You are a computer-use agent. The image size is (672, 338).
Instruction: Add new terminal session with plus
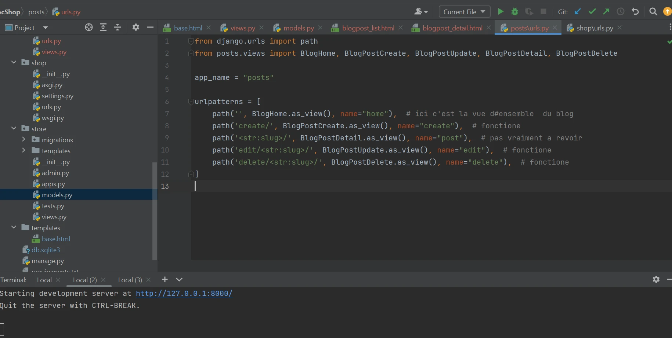165,280
